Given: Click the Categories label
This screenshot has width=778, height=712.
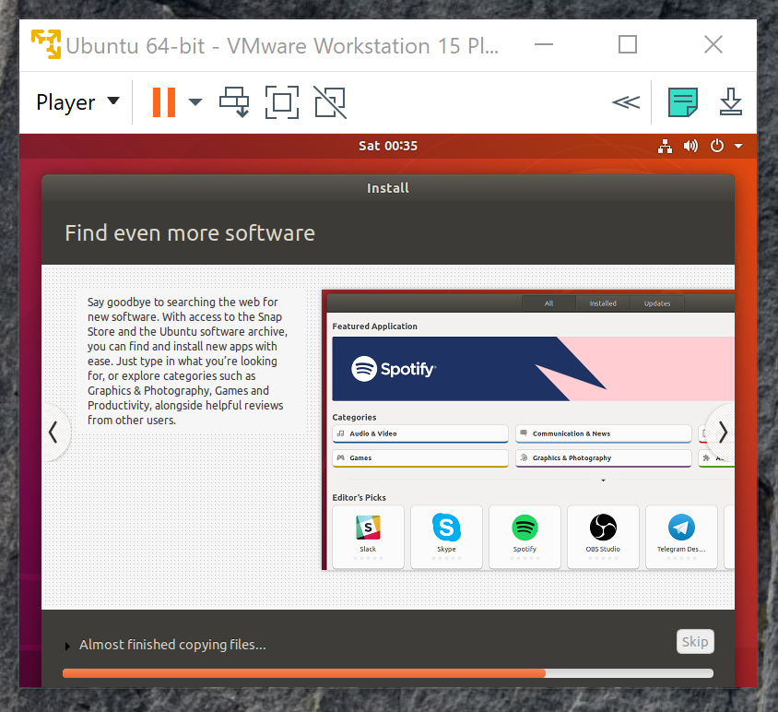Looking at the screenshot, I should 354,417.
